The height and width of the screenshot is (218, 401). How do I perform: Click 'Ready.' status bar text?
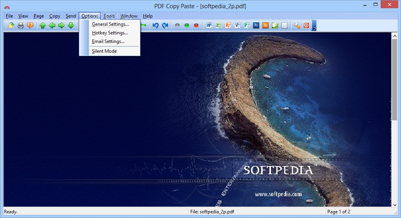[x=11, y=212]
